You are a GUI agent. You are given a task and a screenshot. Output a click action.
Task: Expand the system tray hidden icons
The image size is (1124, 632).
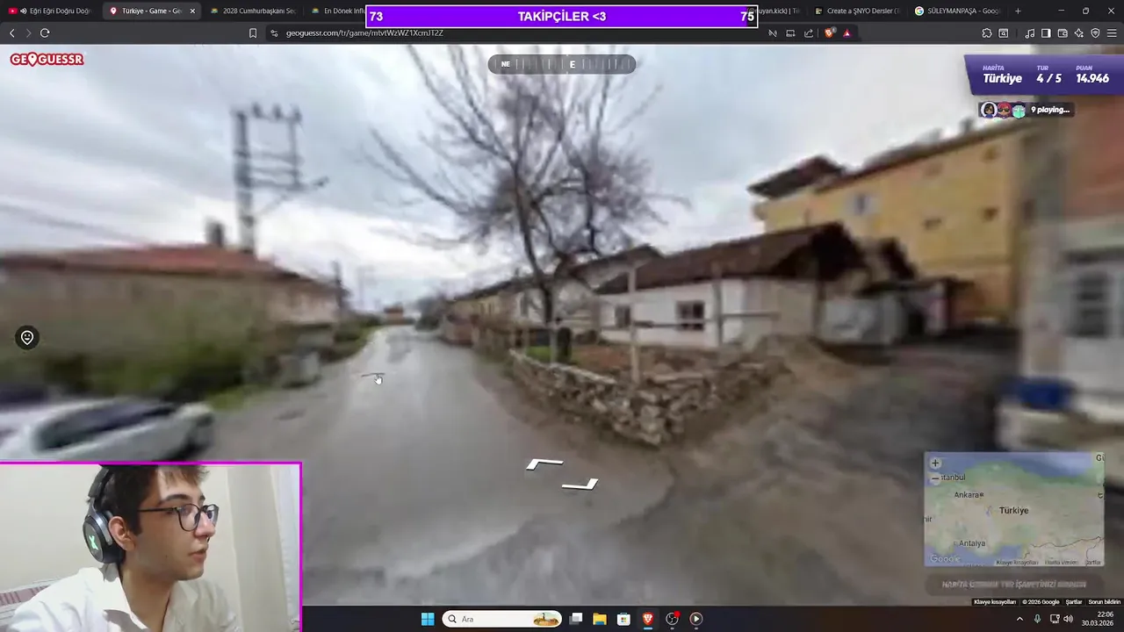[1020, 619]
